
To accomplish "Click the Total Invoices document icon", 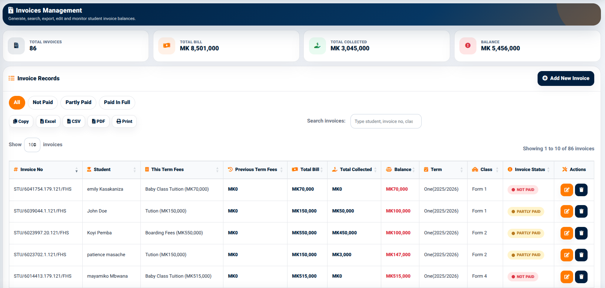I will [16, 46].
